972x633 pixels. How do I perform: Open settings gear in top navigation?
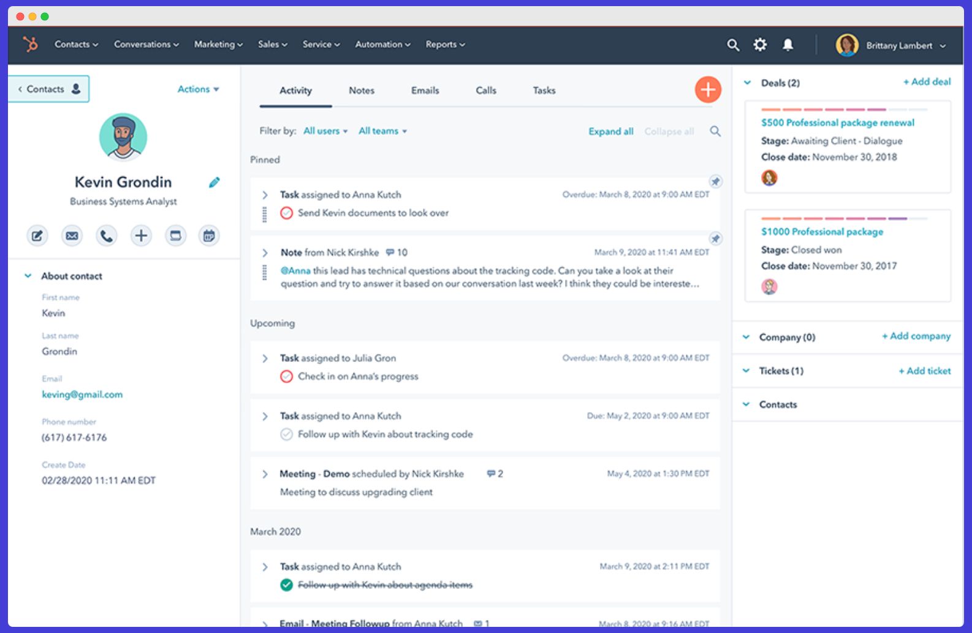coord(760,45)
